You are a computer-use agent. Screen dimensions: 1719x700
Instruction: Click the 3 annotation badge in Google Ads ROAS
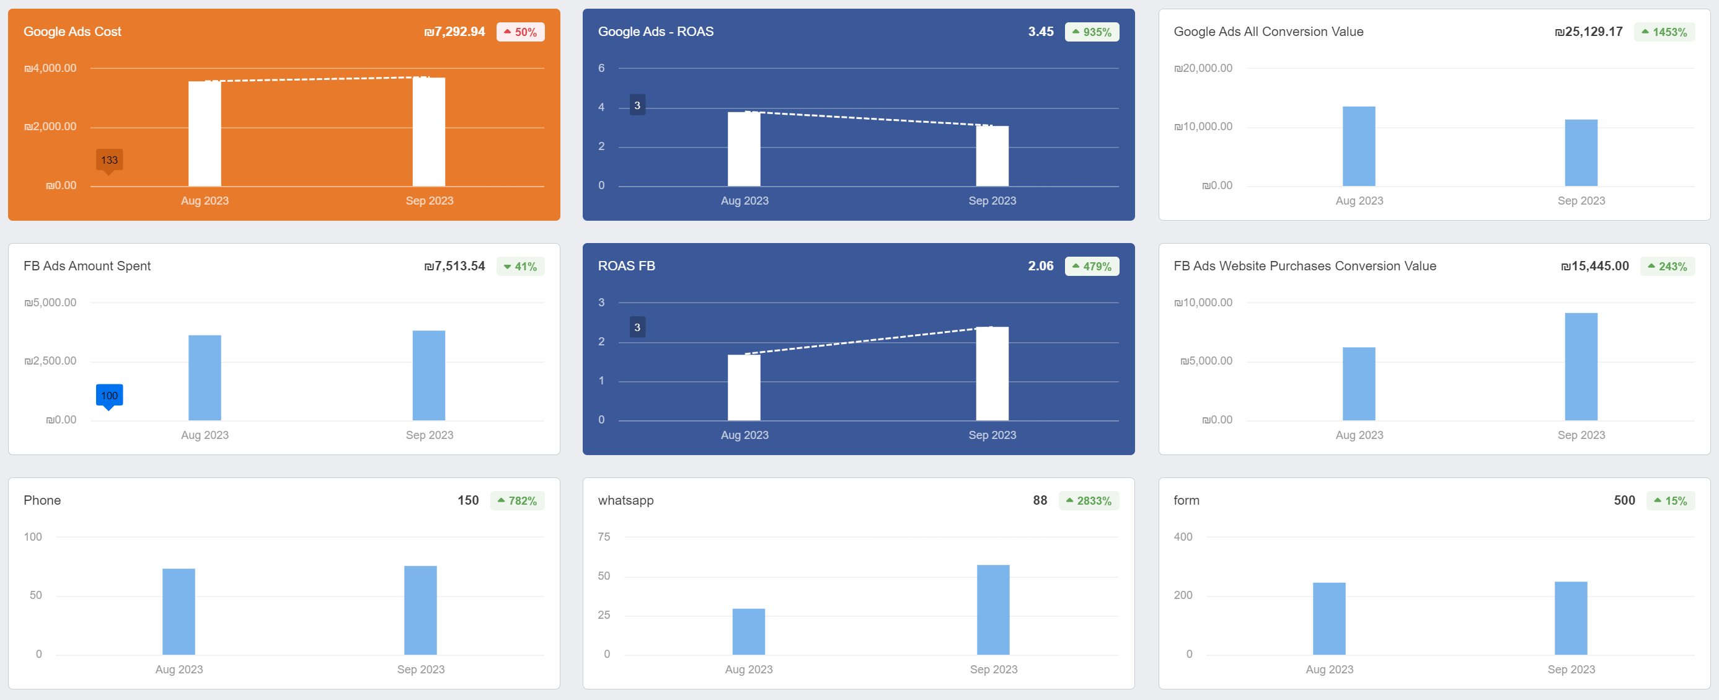pos(637,105)
